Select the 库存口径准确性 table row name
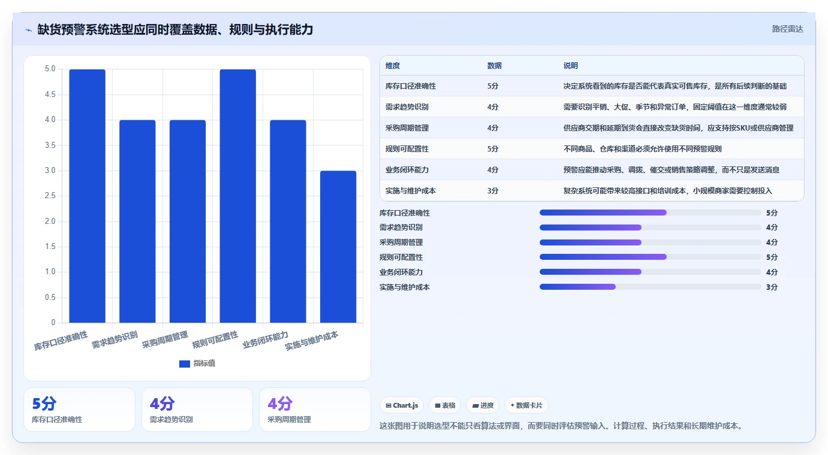Image resolution: width=828 pixels, height=455 pixels. 411,86
